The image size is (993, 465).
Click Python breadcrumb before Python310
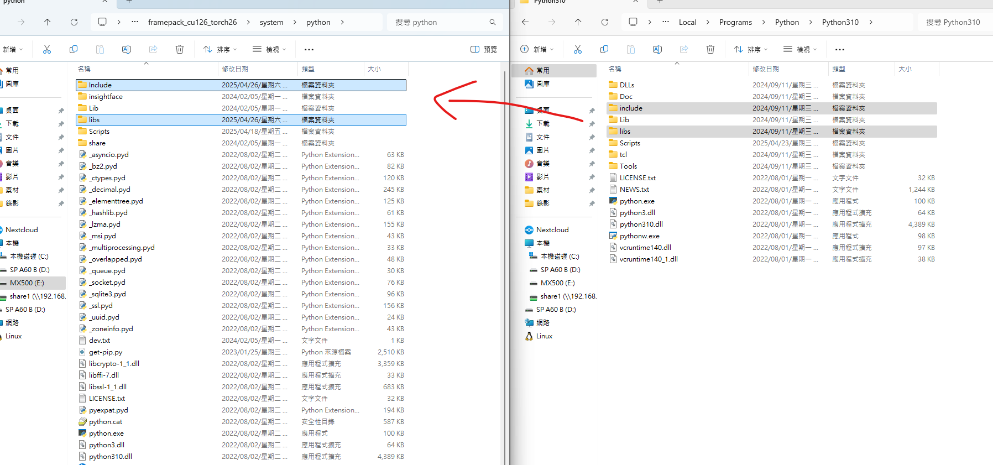click(x=787, y=22)
